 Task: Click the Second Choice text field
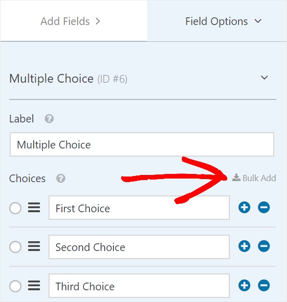point(139,247)
